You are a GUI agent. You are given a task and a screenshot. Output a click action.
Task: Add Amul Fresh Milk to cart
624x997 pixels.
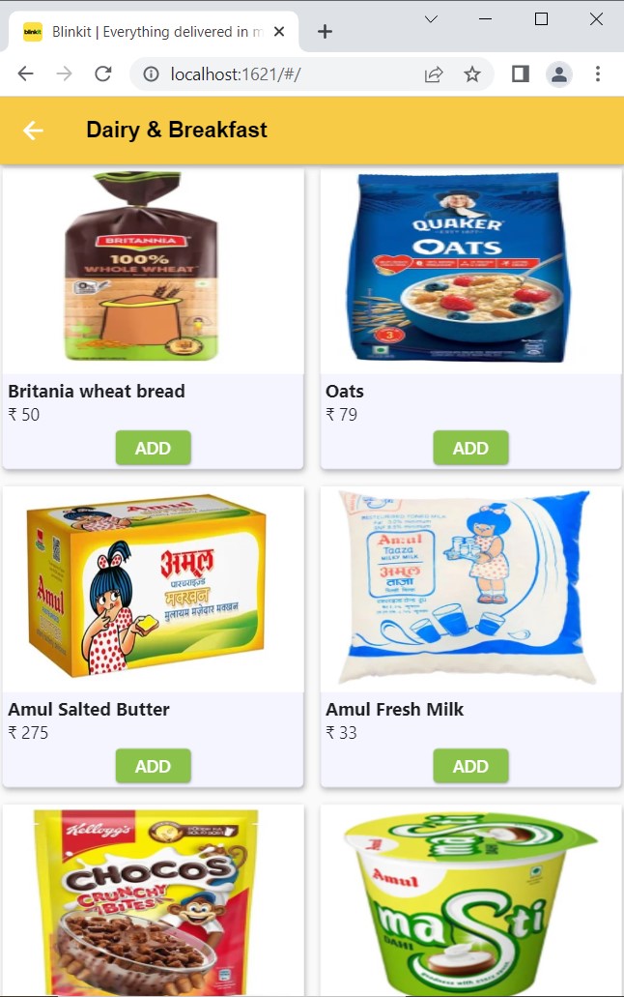pos(470,766)
